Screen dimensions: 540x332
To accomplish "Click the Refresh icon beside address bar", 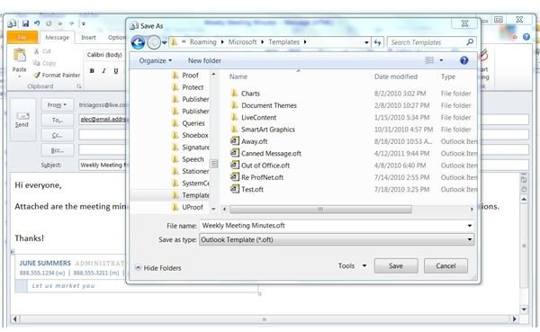I will click(377, 42).
